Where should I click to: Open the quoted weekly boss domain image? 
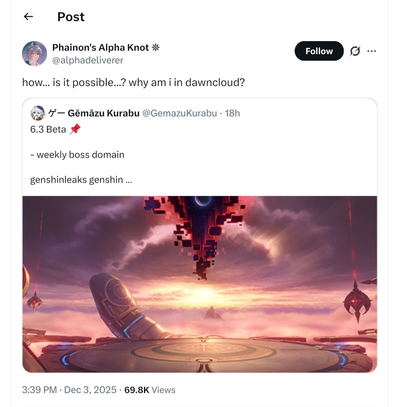200,284
